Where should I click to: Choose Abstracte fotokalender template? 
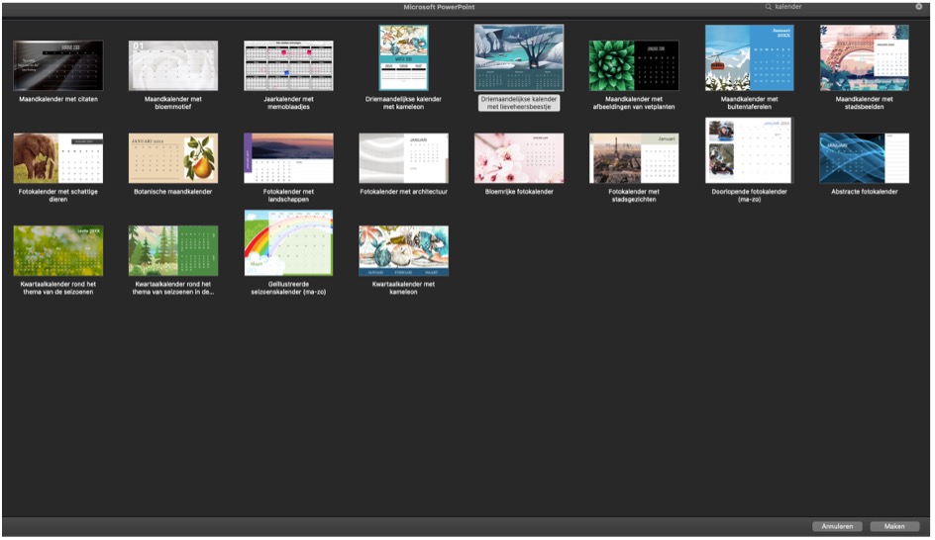pyautogui.click(x=865, y=158)
